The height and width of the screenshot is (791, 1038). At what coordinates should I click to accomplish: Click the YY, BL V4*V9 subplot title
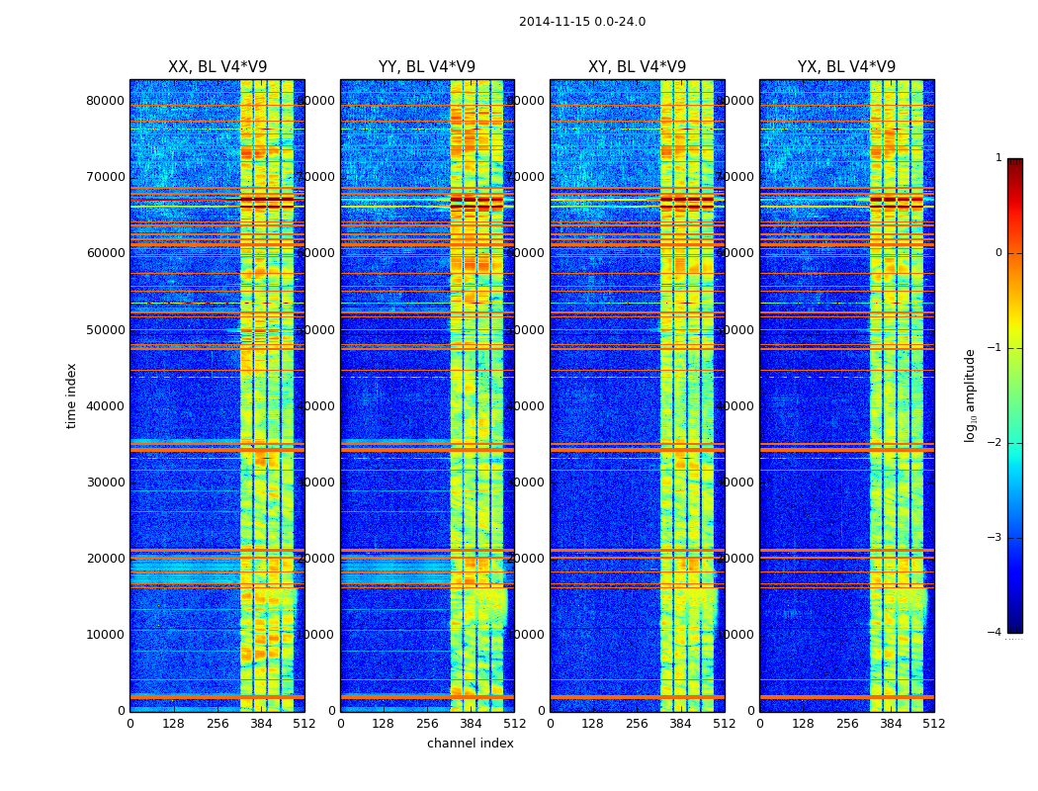coord(427,67)
